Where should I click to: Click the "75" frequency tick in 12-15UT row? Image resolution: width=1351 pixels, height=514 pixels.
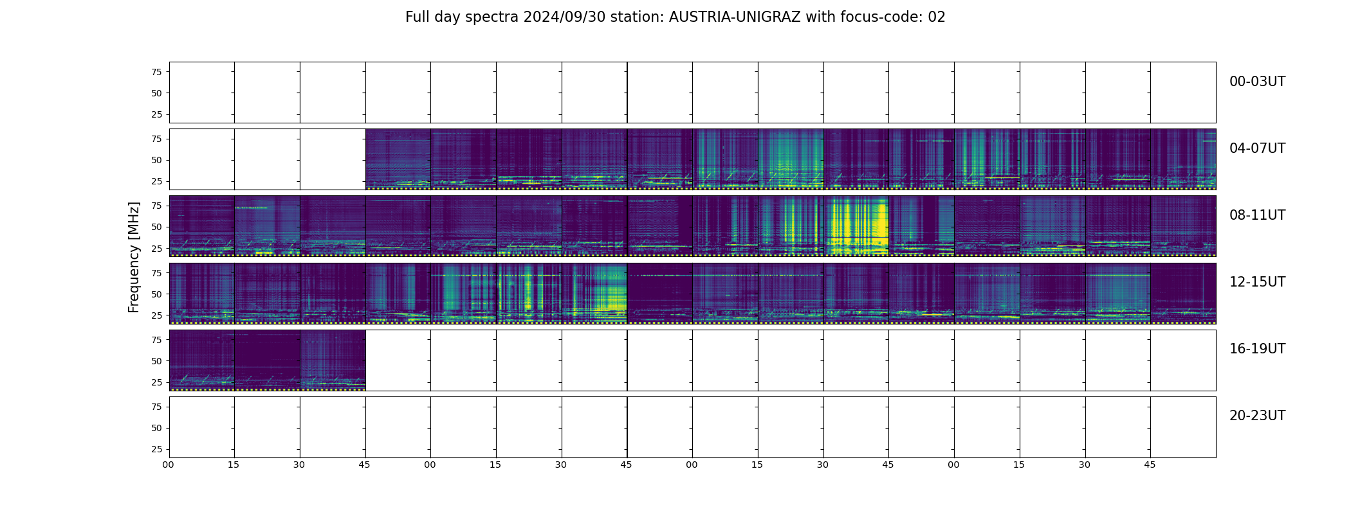[156, 272]
